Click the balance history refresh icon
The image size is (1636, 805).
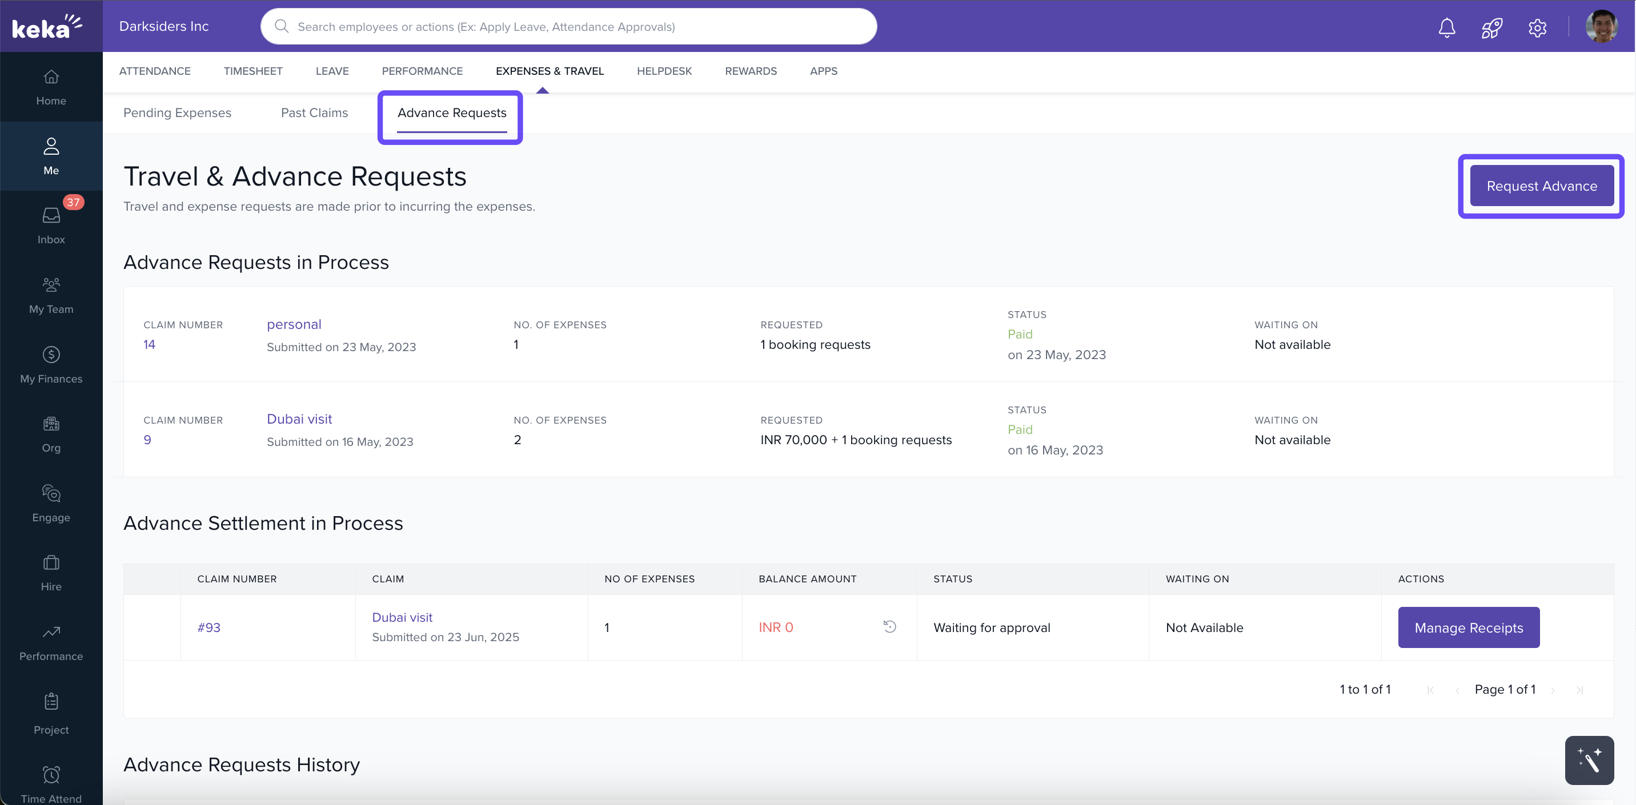coord(889,627)
